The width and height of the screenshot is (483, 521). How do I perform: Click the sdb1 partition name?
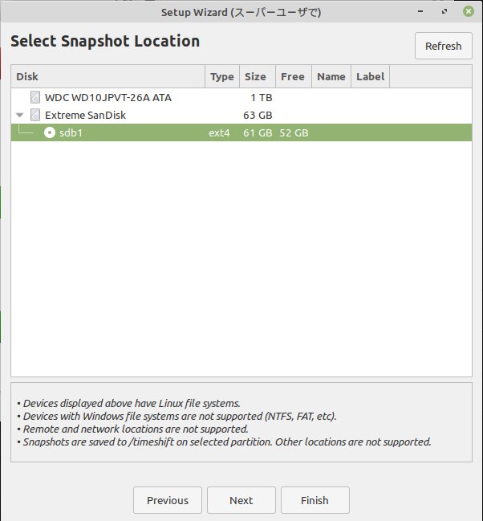coord(71,132)
